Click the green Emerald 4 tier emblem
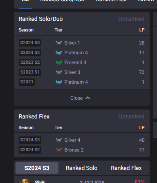The image size is (157, 183). (x=59, y=62)
